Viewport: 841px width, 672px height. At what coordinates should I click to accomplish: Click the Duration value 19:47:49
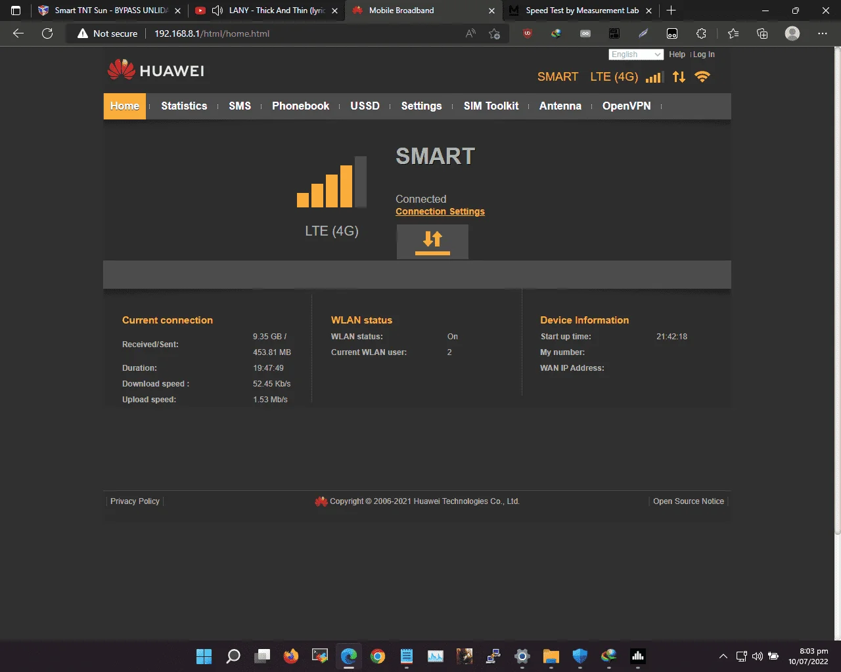tap(268, 368)
